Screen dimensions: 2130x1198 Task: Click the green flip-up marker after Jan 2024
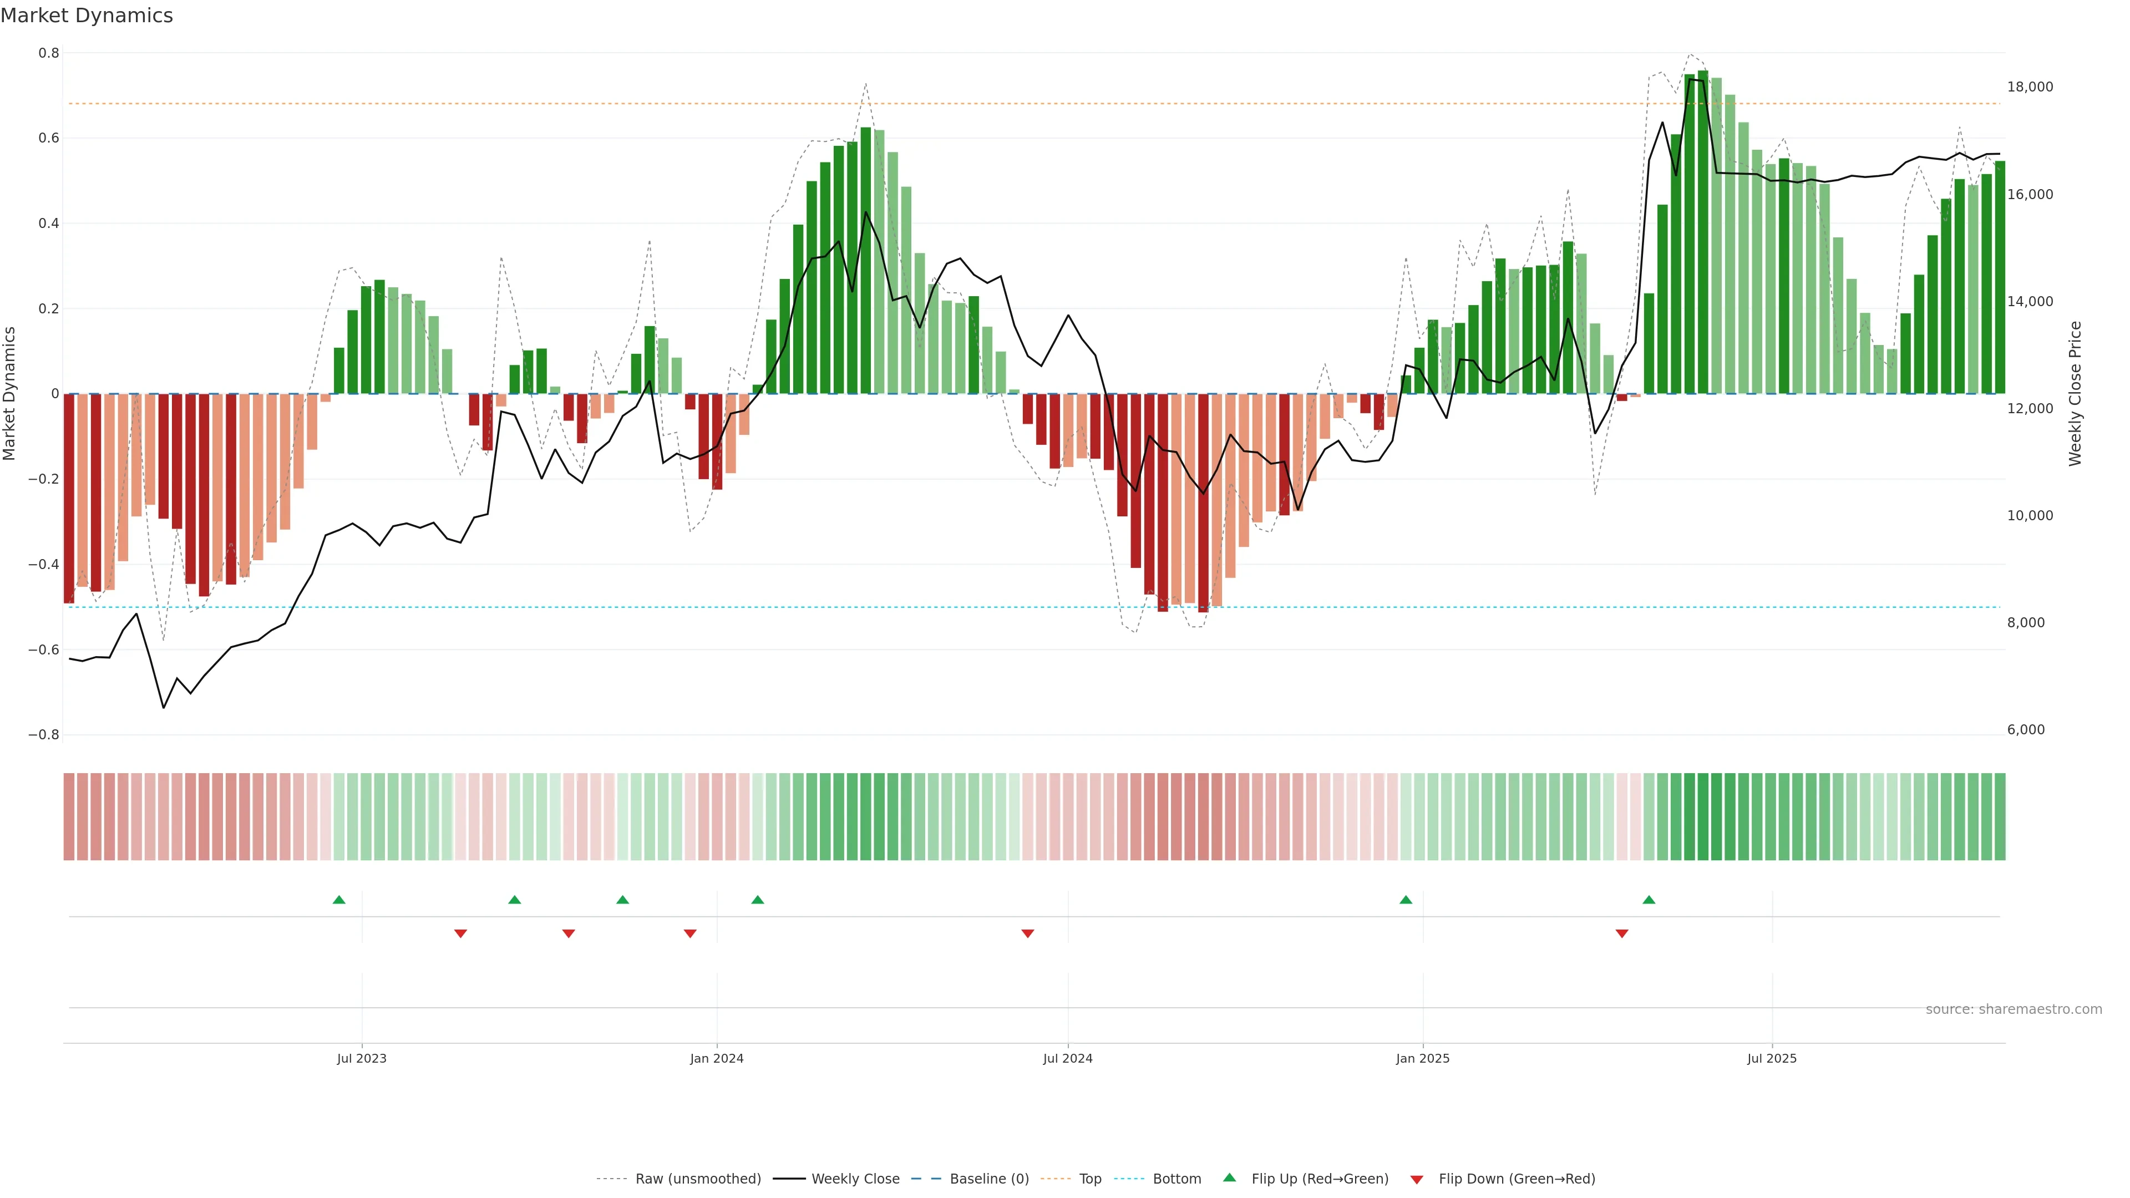tap(757, 900)
